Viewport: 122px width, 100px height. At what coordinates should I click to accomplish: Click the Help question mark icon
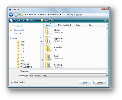pos(105,20)
